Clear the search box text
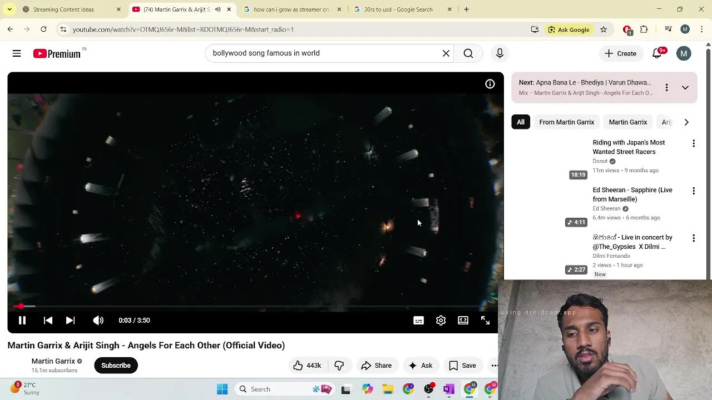712x400 pixels. click(446, 53)
